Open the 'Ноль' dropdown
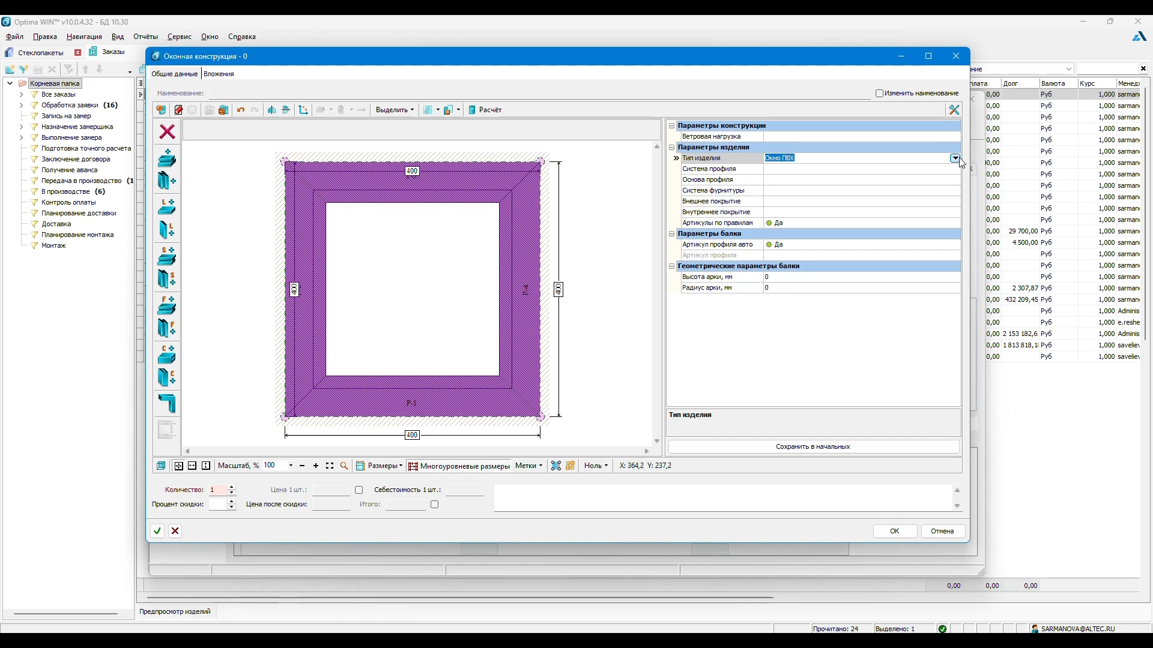The width and height of the screenshot is (1153, 648). point(597,466)
